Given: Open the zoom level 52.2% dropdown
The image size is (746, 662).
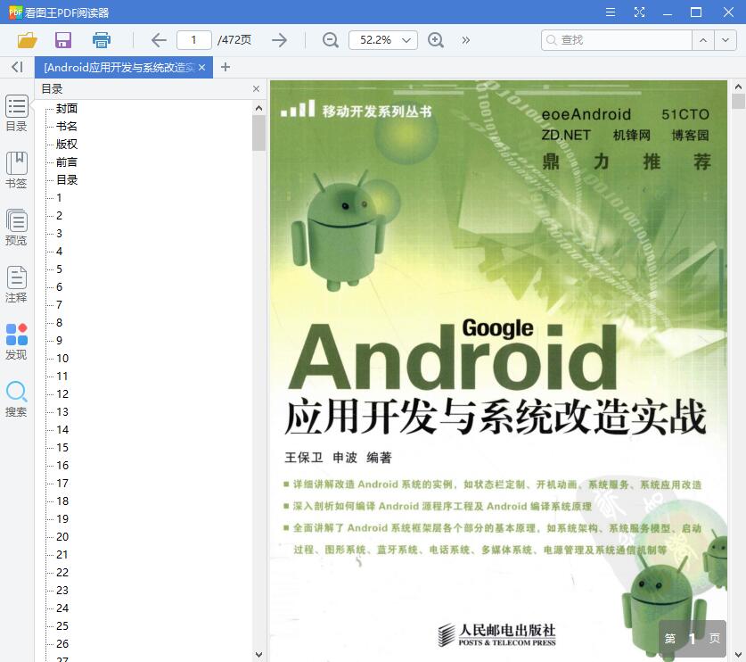Looking at the screenshot, I should click(382, 40).
